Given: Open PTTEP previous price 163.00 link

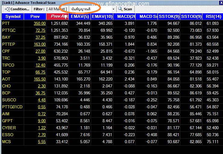Looking at the screenshot, I should 40,44.
